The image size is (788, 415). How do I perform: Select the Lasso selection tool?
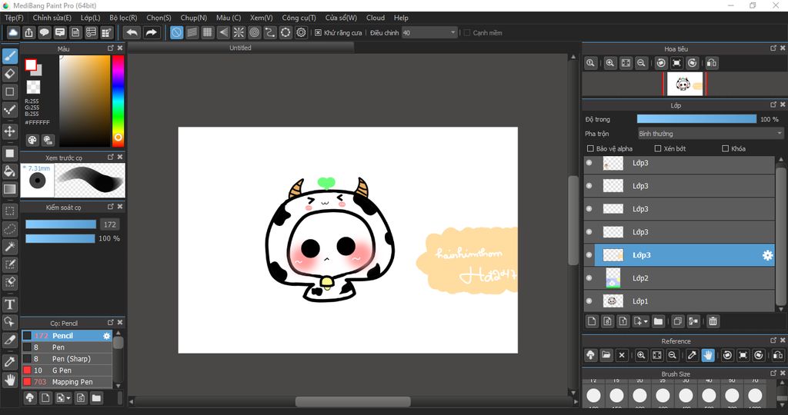9,229
